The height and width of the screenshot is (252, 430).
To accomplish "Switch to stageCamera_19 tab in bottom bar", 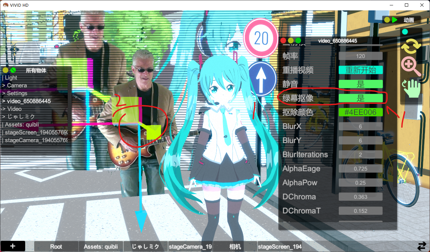I will 191,246.
